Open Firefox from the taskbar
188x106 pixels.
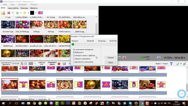[x=136, y=103]
